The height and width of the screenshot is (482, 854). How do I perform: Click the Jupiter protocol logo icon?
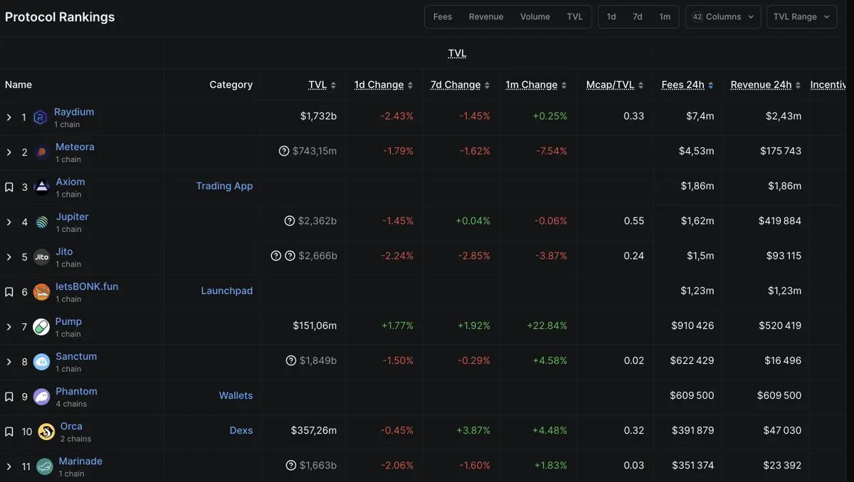coord(43,222)
